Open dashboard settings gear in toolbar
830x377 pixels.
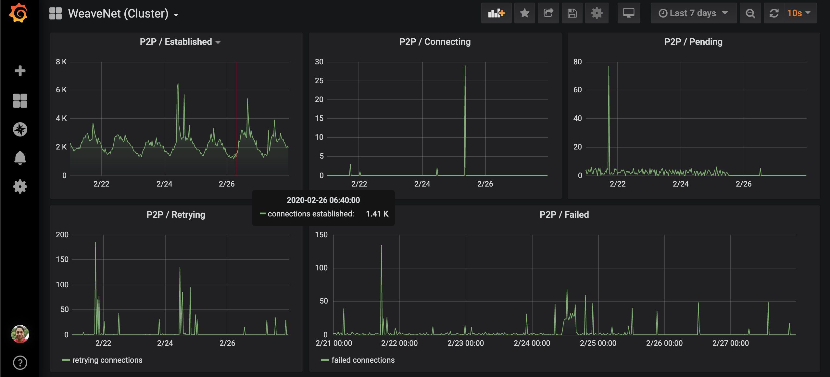pos(597,13)
